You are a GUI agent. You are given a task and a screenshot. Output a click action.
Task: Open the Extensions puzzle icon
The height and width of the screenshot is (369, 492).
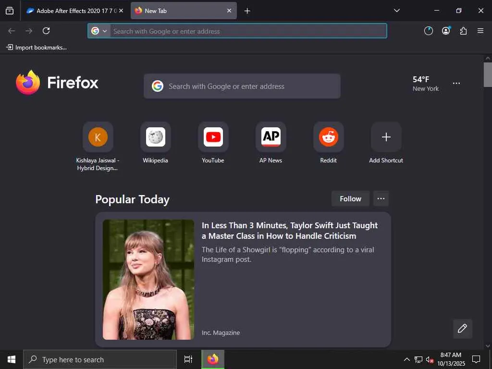pos(463,31)
